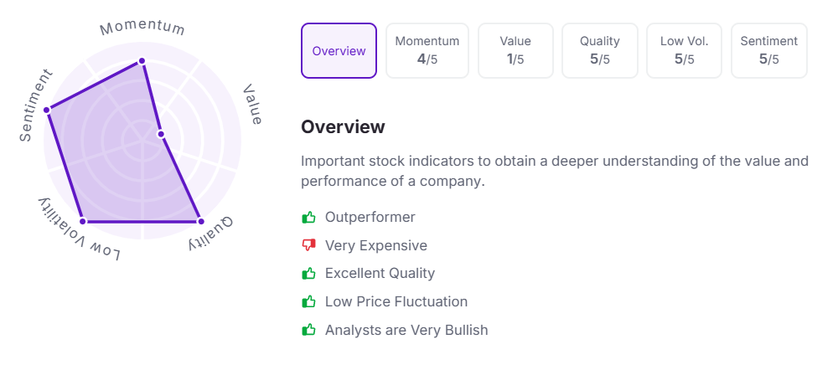The image size is (838, 365).
Task: Click the Very Expensive indicator text
Action: 375,246
